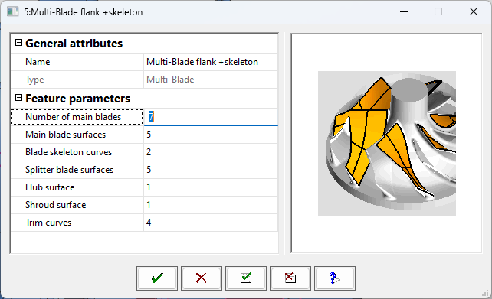The image size is (492, 299).
Task: Click the Name attribute label
Action: pos(38,62)
